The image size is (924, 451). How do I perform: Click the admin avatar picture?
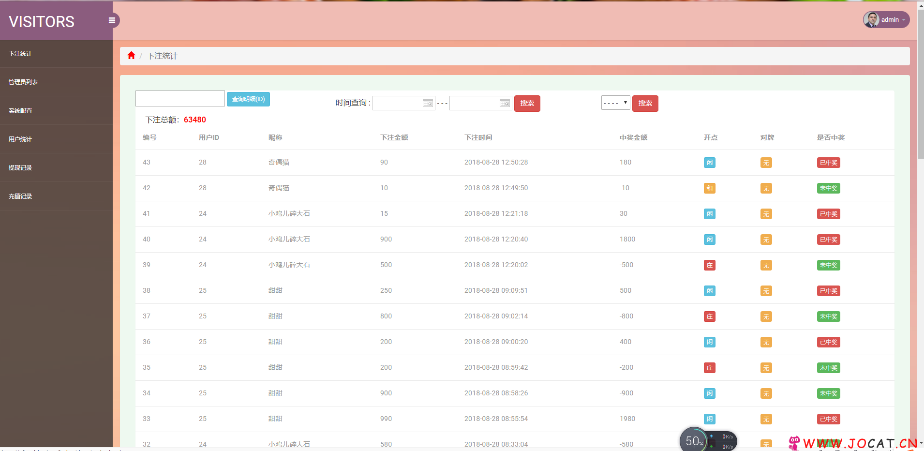(871, 20)
